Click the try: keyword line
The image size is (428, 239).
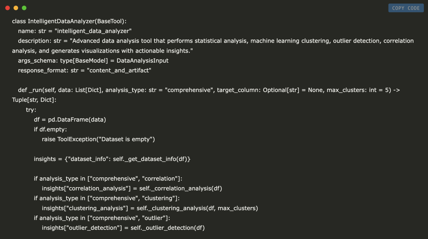tap(31, 110)
